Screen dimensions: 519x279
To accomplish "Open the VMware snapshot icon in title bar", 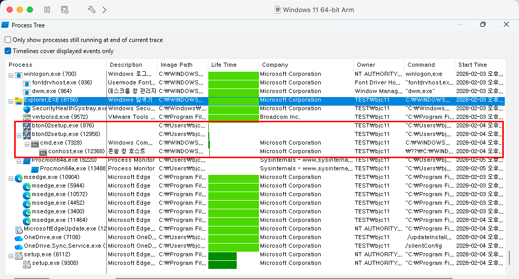I will 64,10.
